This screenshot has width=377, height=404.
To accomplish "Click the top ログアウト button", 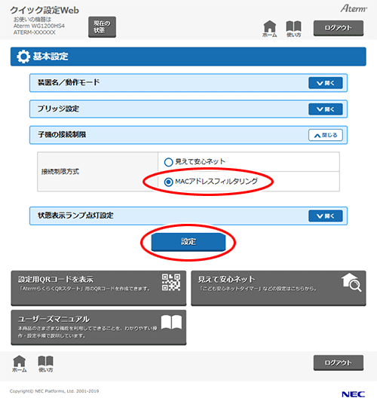I will [x=339, y=28].
